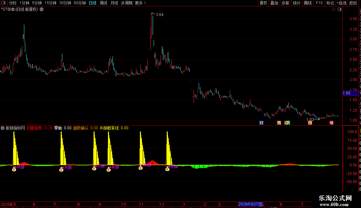The height and width of the screenshot is (208, 361).
Task: Select the 动量强度: -0.39 readout
Action: click(x=39, y=128)
